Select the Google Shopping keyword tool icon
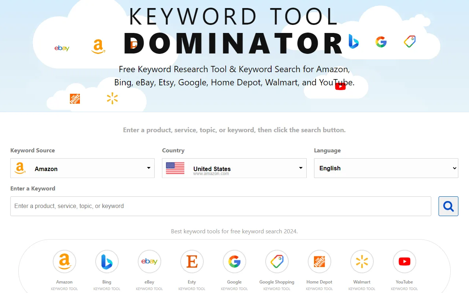 coord(277,262)
